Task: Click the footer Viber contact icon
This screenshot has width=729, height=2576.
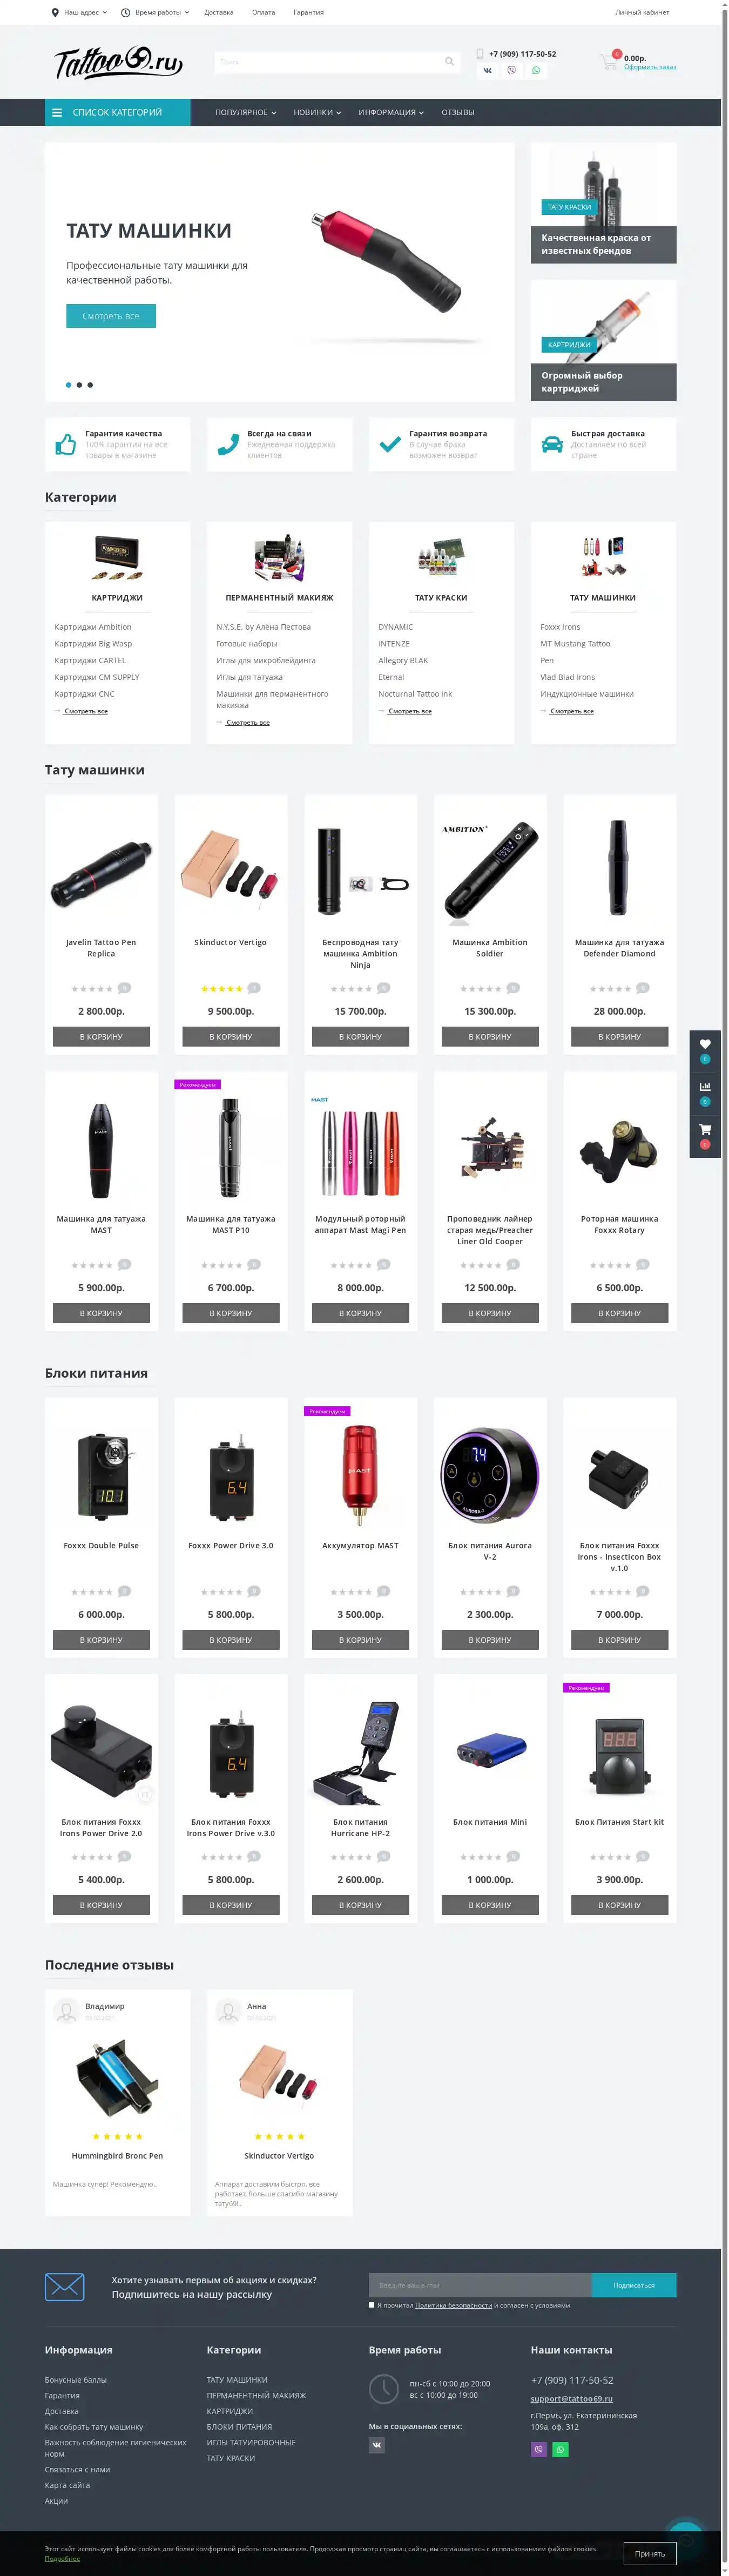Action: [x=539, y=2449]
